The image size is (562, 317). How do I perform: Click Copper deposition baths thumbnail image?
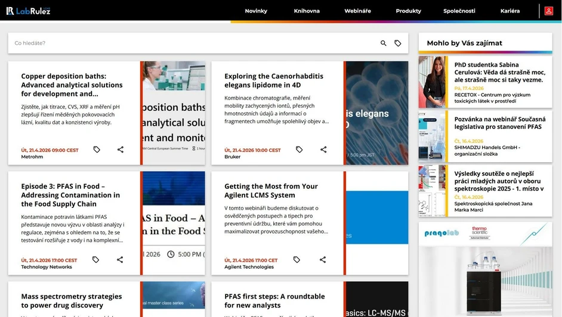click(x=174, y=113)
